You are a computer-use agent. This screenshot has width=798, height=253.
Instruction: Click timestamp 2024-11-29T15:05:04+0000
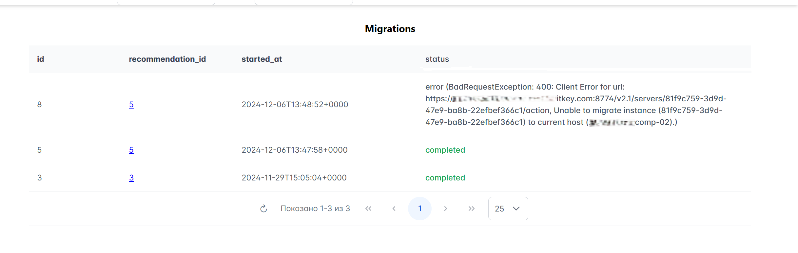tap(294, 178)
